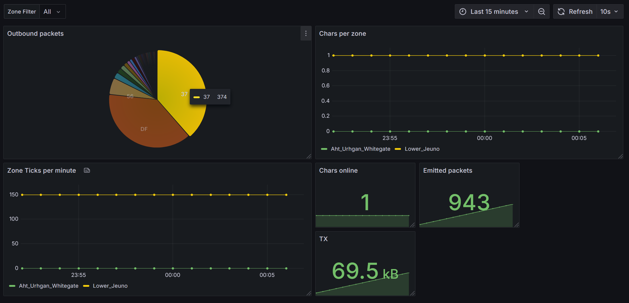Click the Chars online value 1
Viewport: 629px width, 303px height.
(x=365, y=202)
